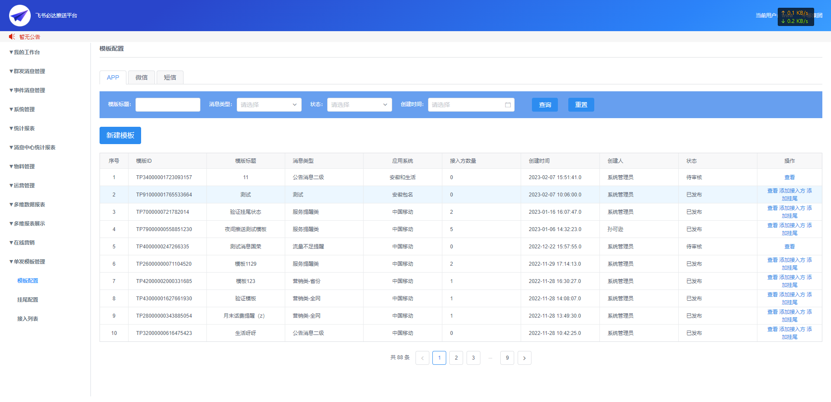
Task: Open 接入列表 submenu item
Action: coord(28,319)
